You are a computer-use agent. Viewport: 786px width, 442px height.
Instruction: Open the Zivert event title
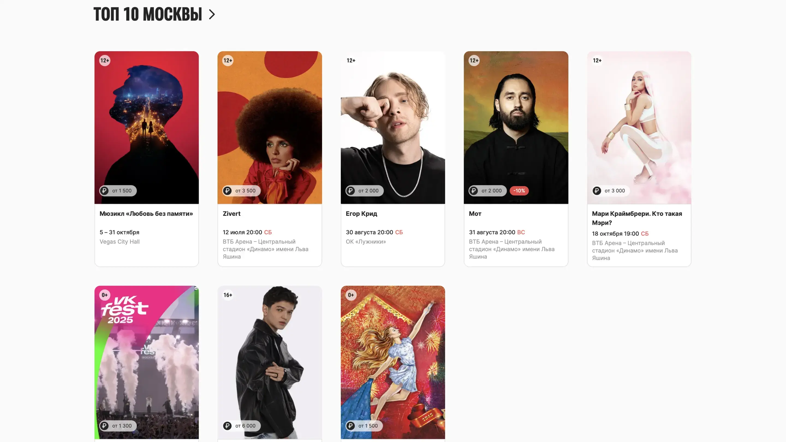point(232,214)
